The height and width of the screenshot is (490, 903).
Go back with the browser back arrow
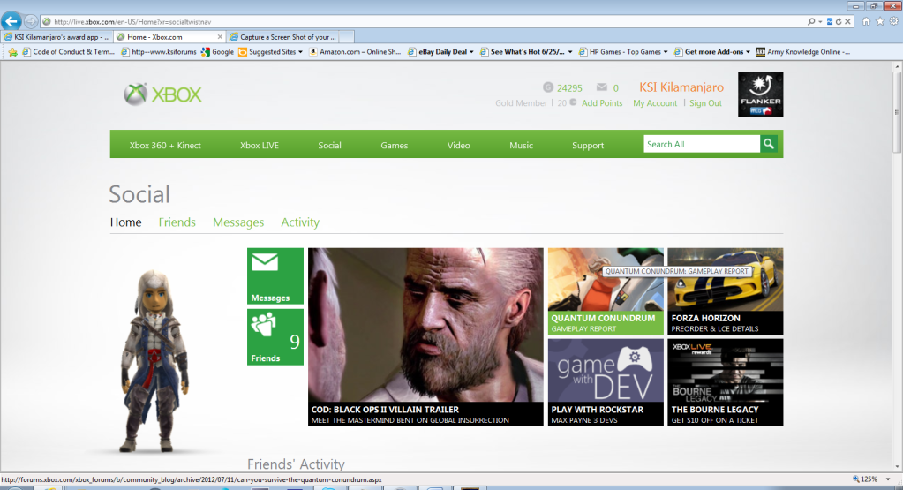click(x=11, y=21)
